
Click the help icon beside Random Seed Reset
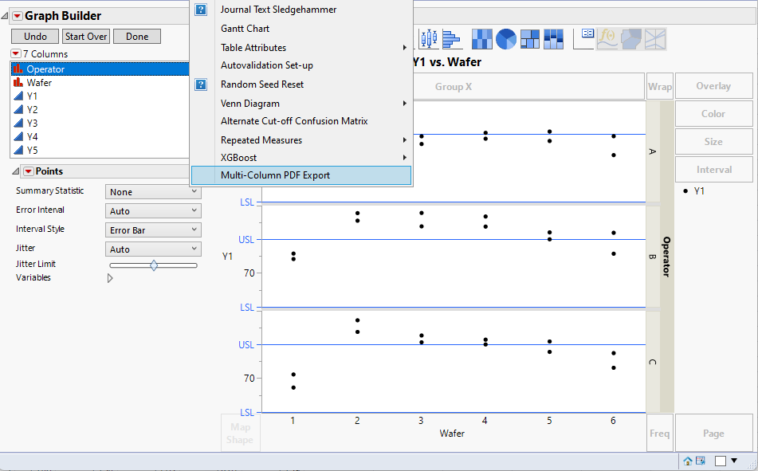click(200, 84)
